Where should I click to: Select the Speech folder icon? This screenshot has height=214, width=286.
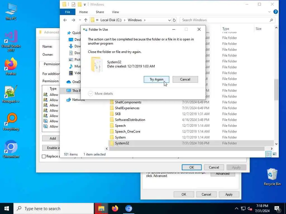(112, 126)
